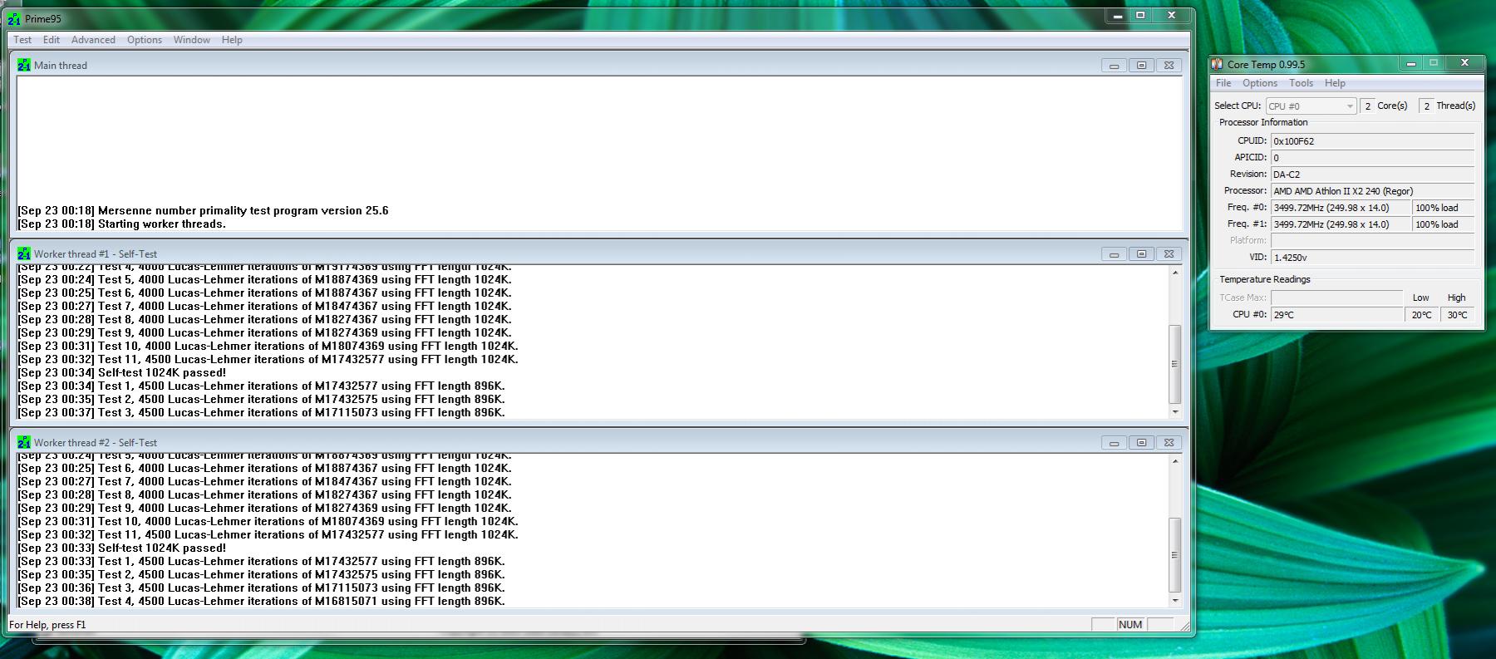Click Worker thread #2 scrollbar thumb
This screenshot has height=659, width=1496.
coord(1175,555)
